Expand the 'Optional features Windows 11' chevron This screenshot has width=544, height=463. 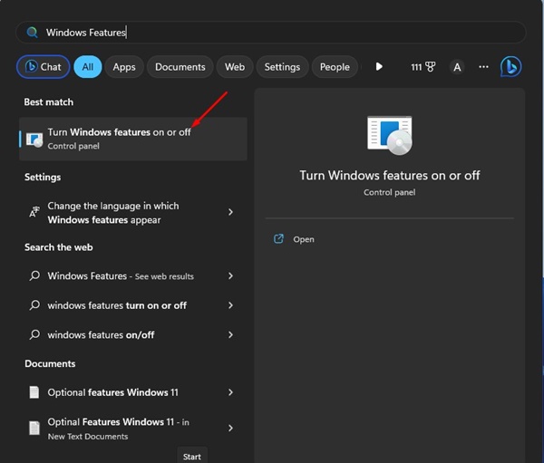[230, 392]
